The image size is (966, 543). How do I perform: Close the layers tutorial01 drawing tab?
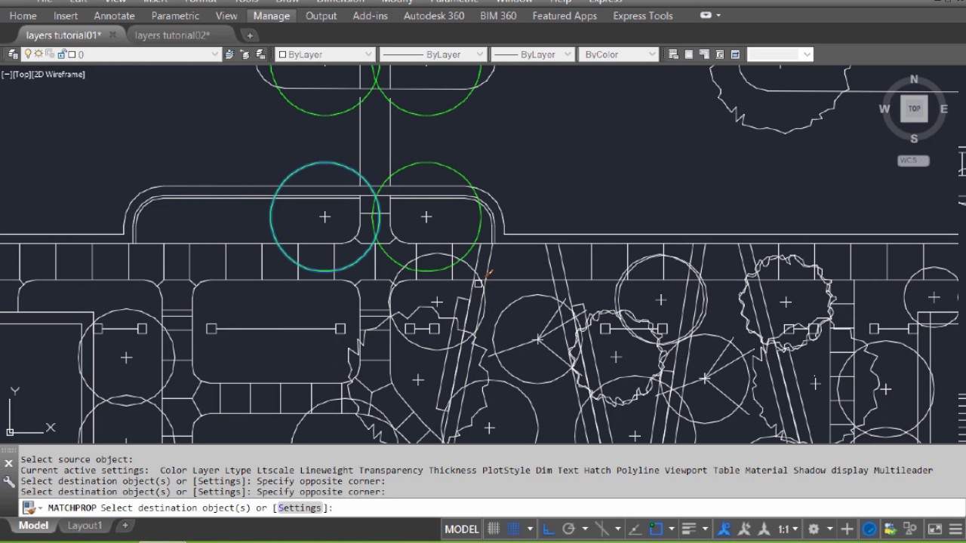click(x=113, y=35)
